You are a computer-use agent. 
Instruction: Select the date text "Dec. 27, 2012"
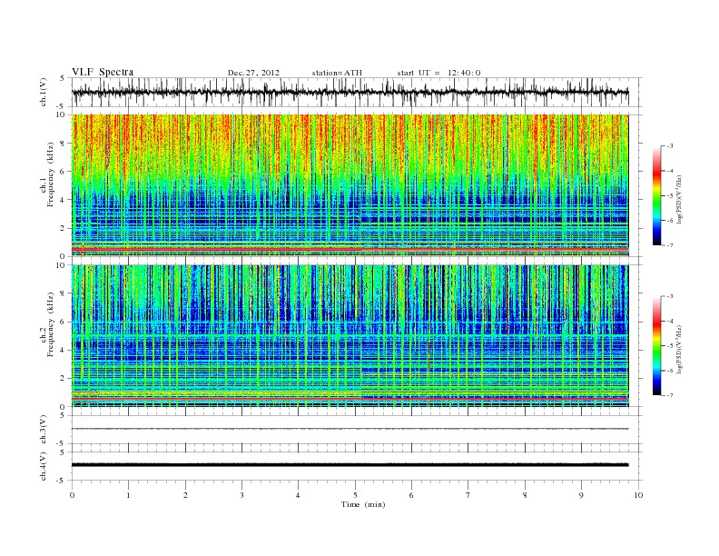pos(253,73)
